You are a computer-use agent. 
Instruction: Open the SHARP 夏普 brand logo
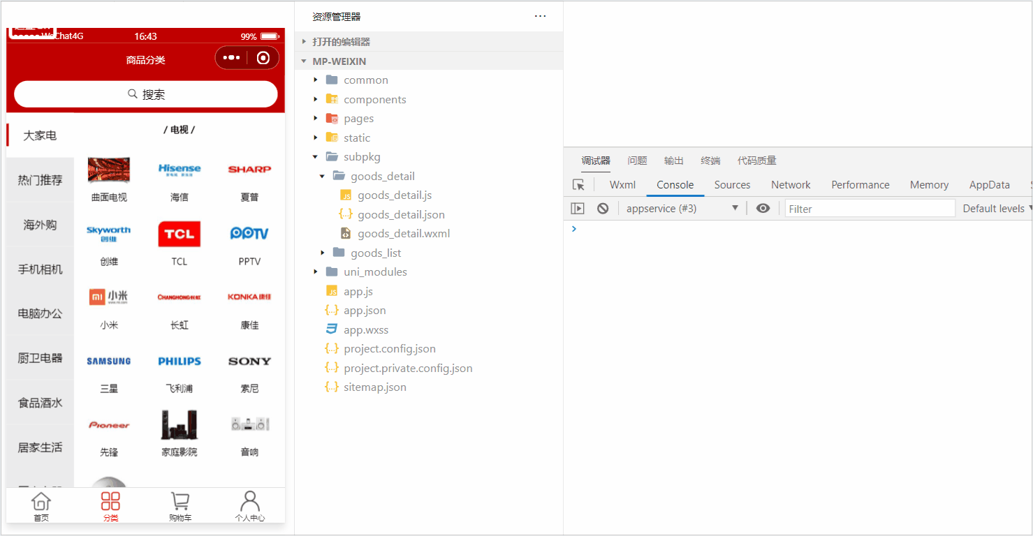tap(249, 169)
